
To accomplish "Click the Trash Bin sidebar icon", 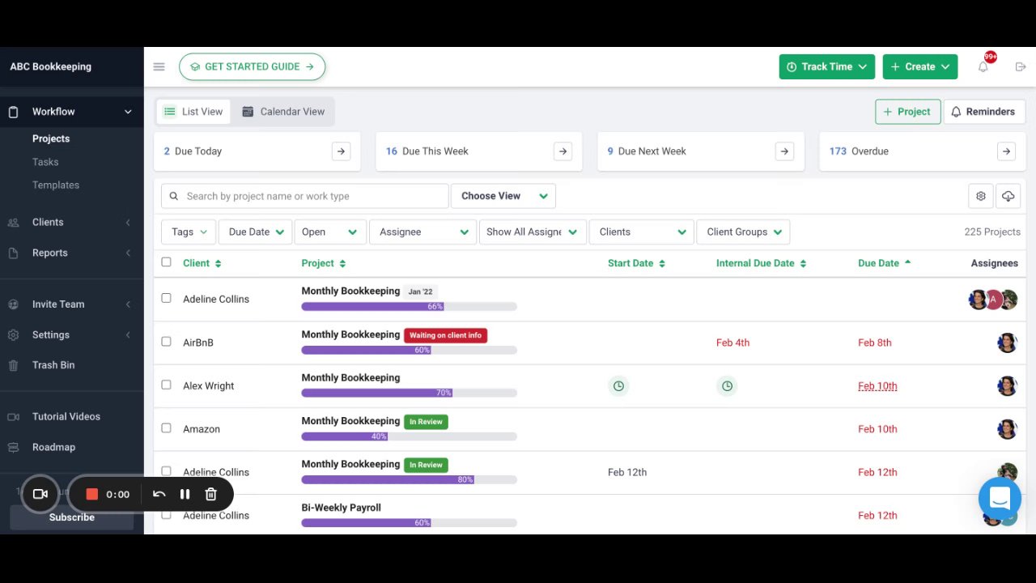I will pyautogui.click(x=13, y=365).
